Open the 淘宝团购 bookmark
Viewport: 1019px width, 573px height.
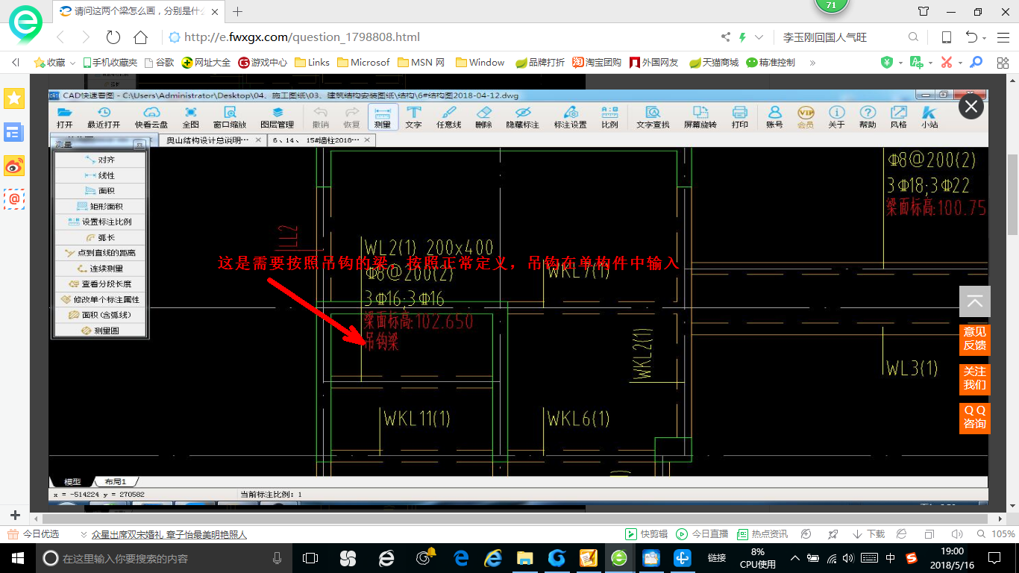tap(597, 63)
